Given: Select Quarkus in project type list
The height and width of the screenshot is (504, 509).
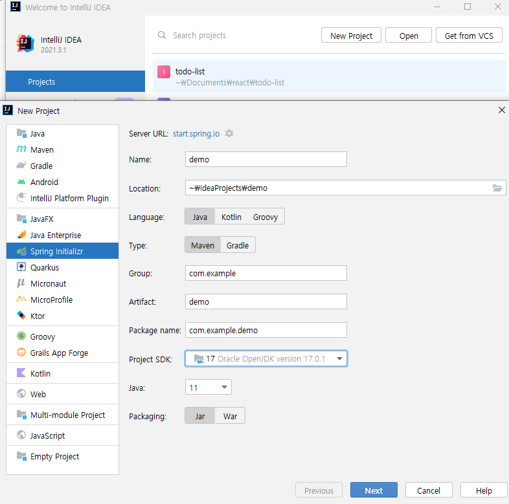Looking at the screenshot, I should click(62, 267).
